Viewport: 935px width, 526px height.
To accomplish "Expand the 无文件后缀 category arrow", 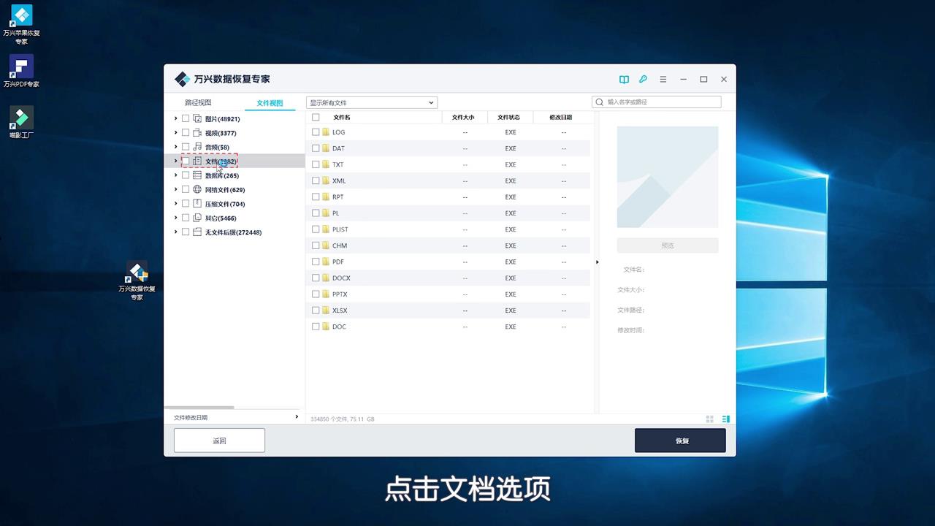I will [x=175, y=232].
